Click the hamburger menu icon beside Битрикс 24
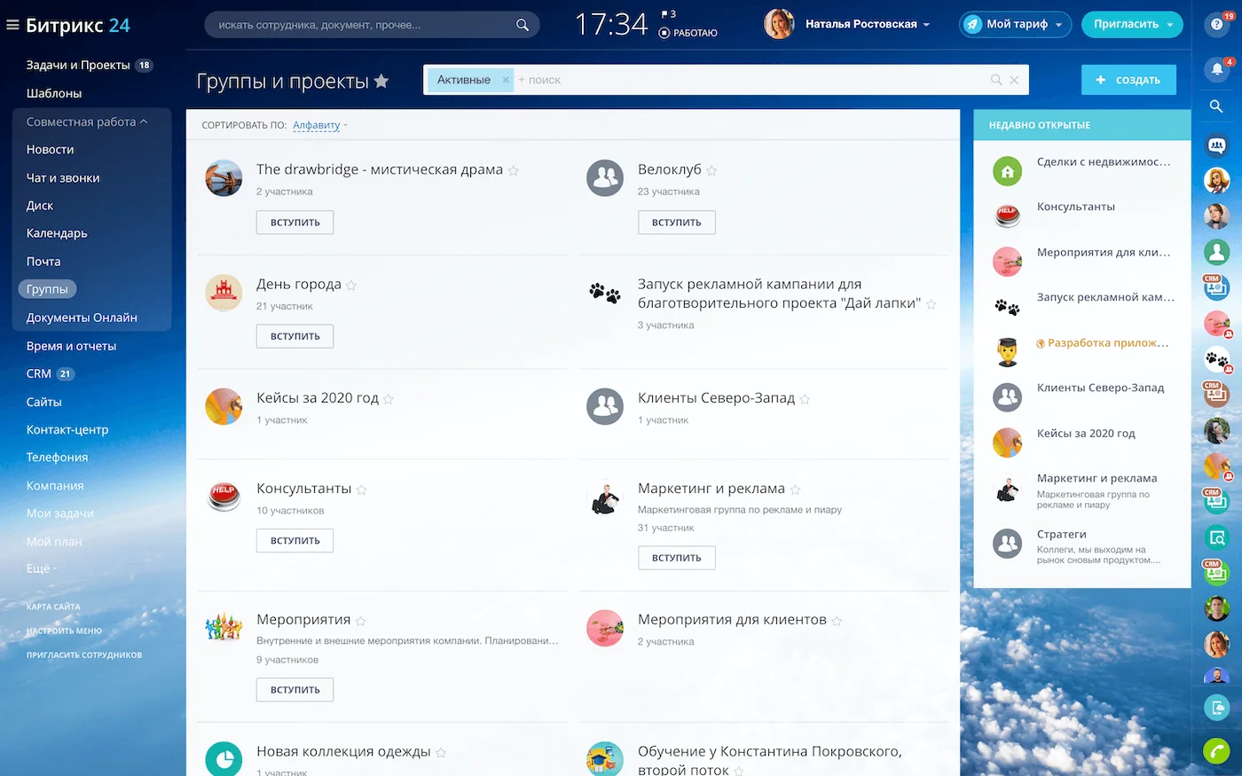 click(x=12, y=26)
